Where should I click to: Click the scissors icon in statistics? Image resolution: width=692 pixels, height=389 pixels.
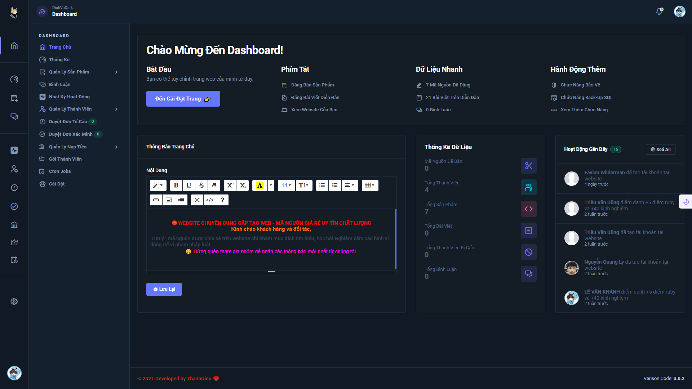tap(528, 166)
